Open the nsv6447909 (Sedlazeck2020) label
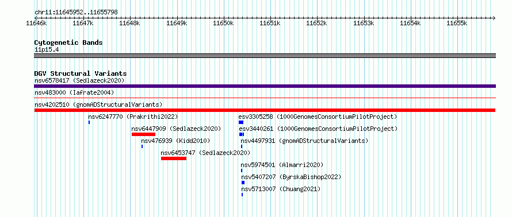 (176, 129)
